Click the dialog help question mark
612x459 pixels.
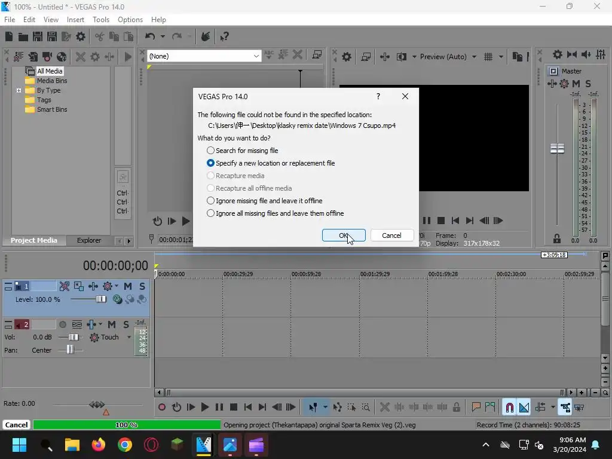pyautogui.click(x=378, y=96)
